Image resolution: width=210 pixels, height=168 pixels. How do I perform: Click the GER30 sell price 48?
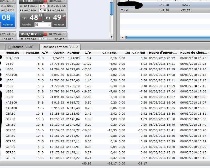[34, 17]
